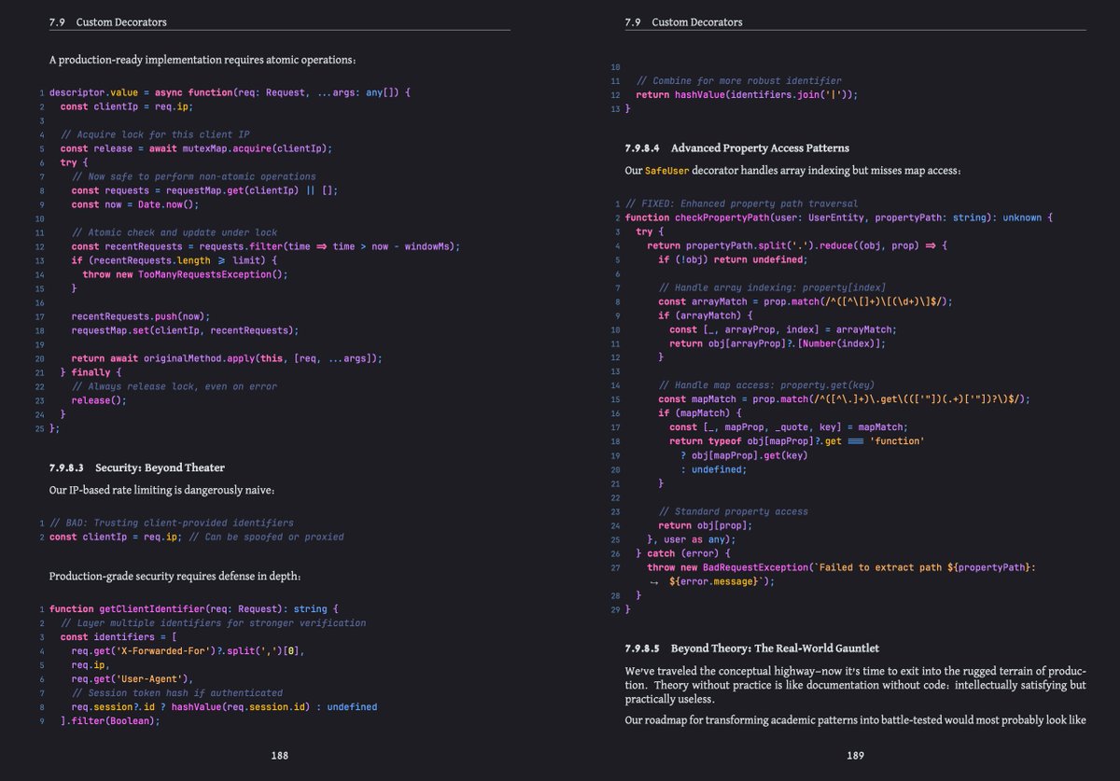The width and height of the screenshot is (1120, 781).
Task: Click the comment '// Atomic check and update under lock'
Action: (x=175, y=232)
